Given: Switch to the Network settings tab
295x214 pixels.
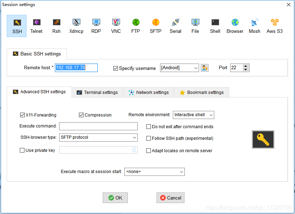Looking at the screenshot, I should (149, 93).
